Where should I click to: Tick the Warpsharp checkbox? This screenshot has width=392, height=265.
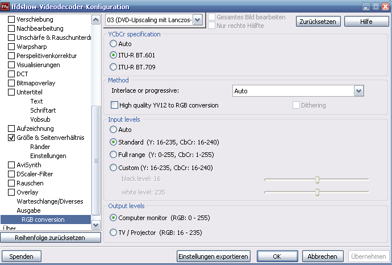click(11, 47)
